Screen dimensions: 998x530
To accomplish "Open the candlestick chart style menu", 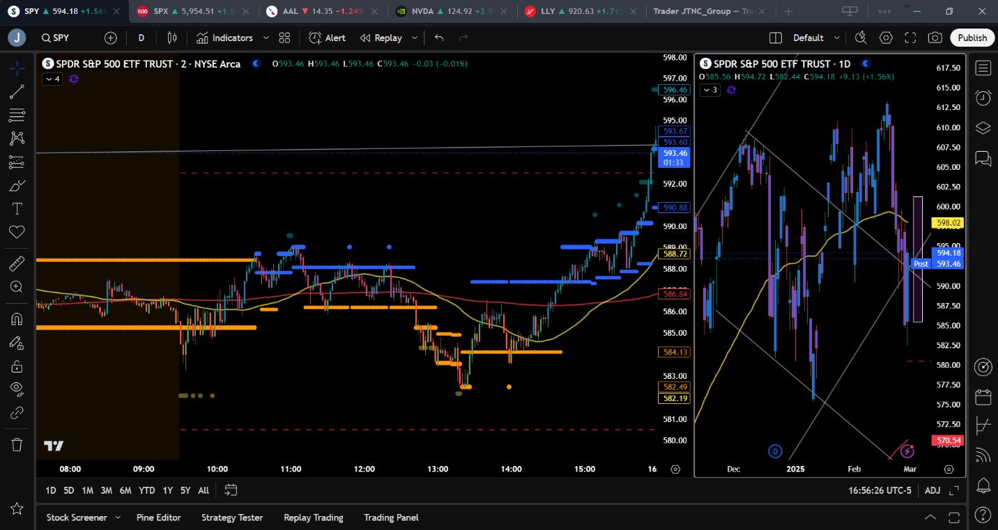I will [x=172, y=38].
